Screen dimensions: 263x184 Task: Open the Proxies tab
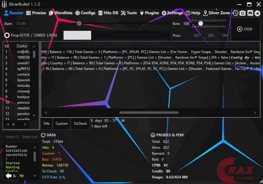pos(36,13)
